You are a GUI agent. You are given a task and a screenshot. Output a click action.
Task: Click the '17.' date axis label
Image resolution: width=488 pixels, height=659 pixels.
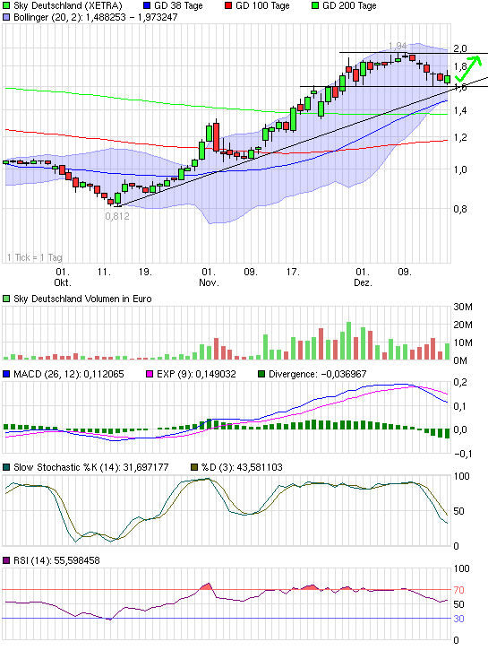pos(293,272)
